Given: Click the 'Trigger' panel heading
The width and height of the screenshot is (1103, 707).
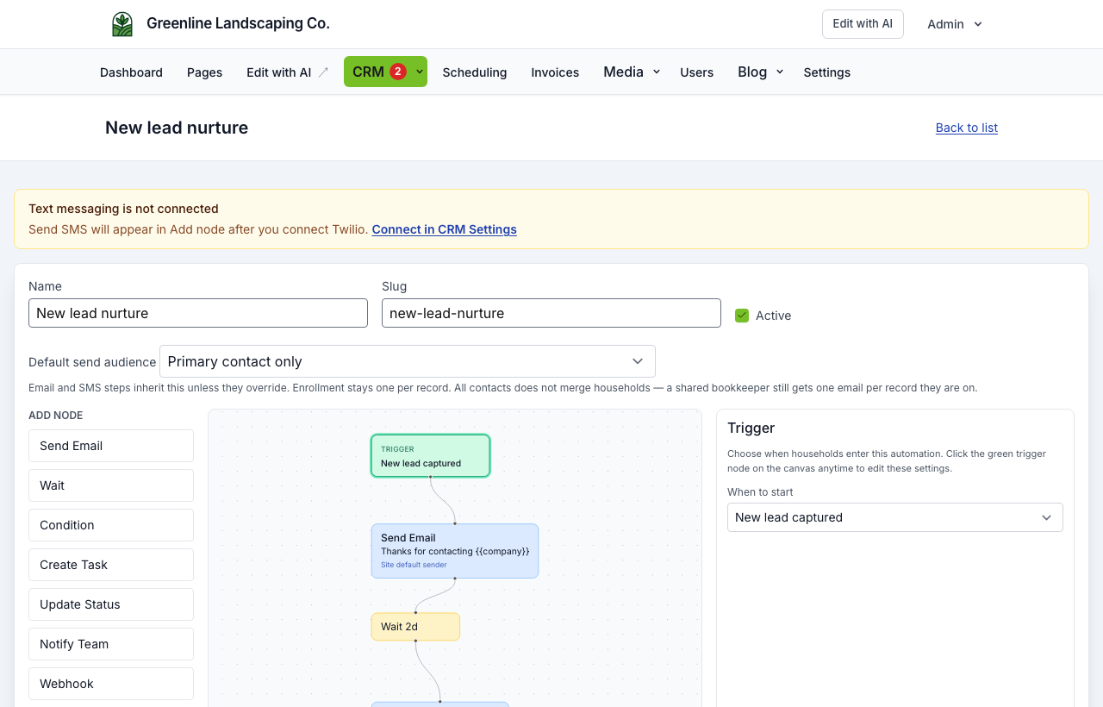Looking at the screenshot, I should click(751, 428).
